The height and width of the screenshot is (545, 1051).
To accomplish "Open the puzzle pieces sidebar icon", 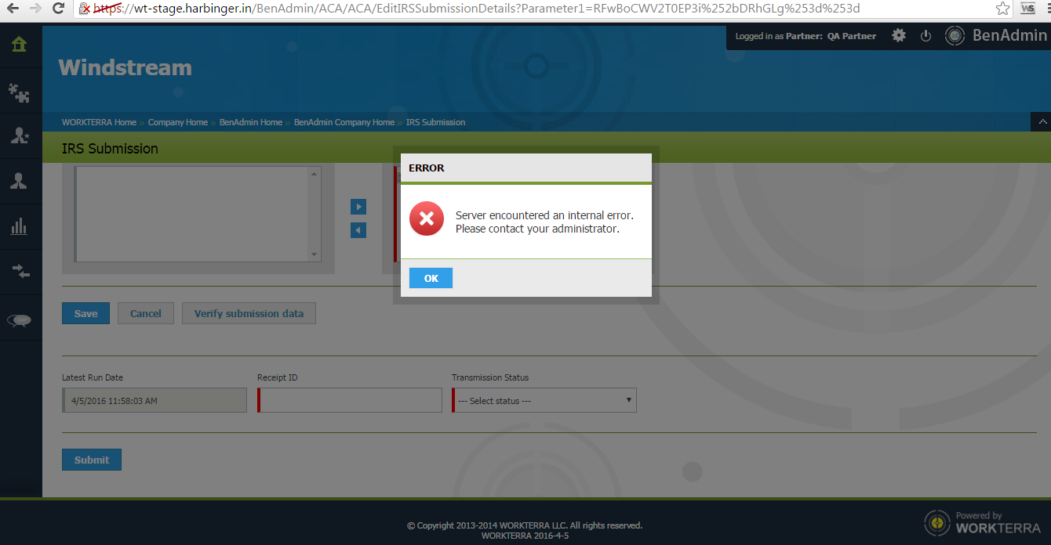I will pyautogui.click(x=20, y=94).
